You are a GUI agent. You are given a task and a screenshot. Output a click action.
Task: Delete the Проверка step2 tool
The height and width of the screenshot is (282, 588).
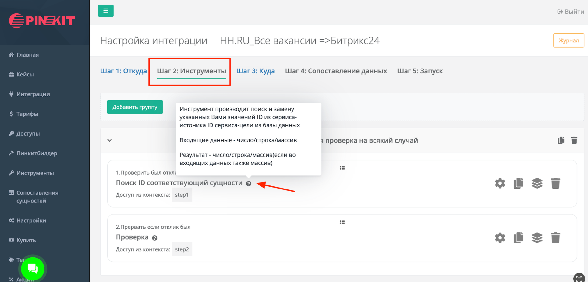(555, 238)
